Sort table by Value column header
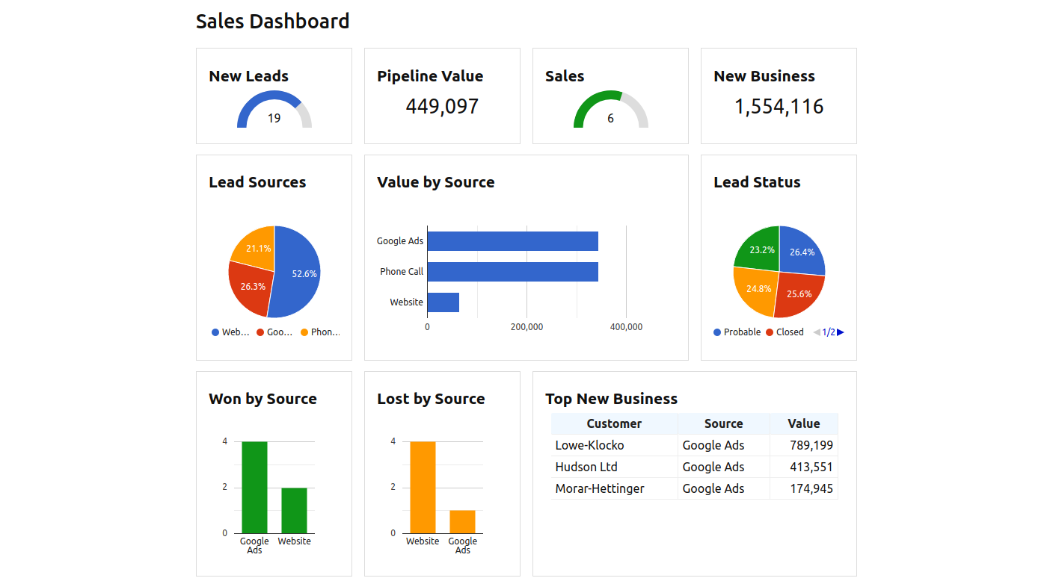Image resolution: width=1053 pixels, height=581 pixels. [x=803, y=423]
